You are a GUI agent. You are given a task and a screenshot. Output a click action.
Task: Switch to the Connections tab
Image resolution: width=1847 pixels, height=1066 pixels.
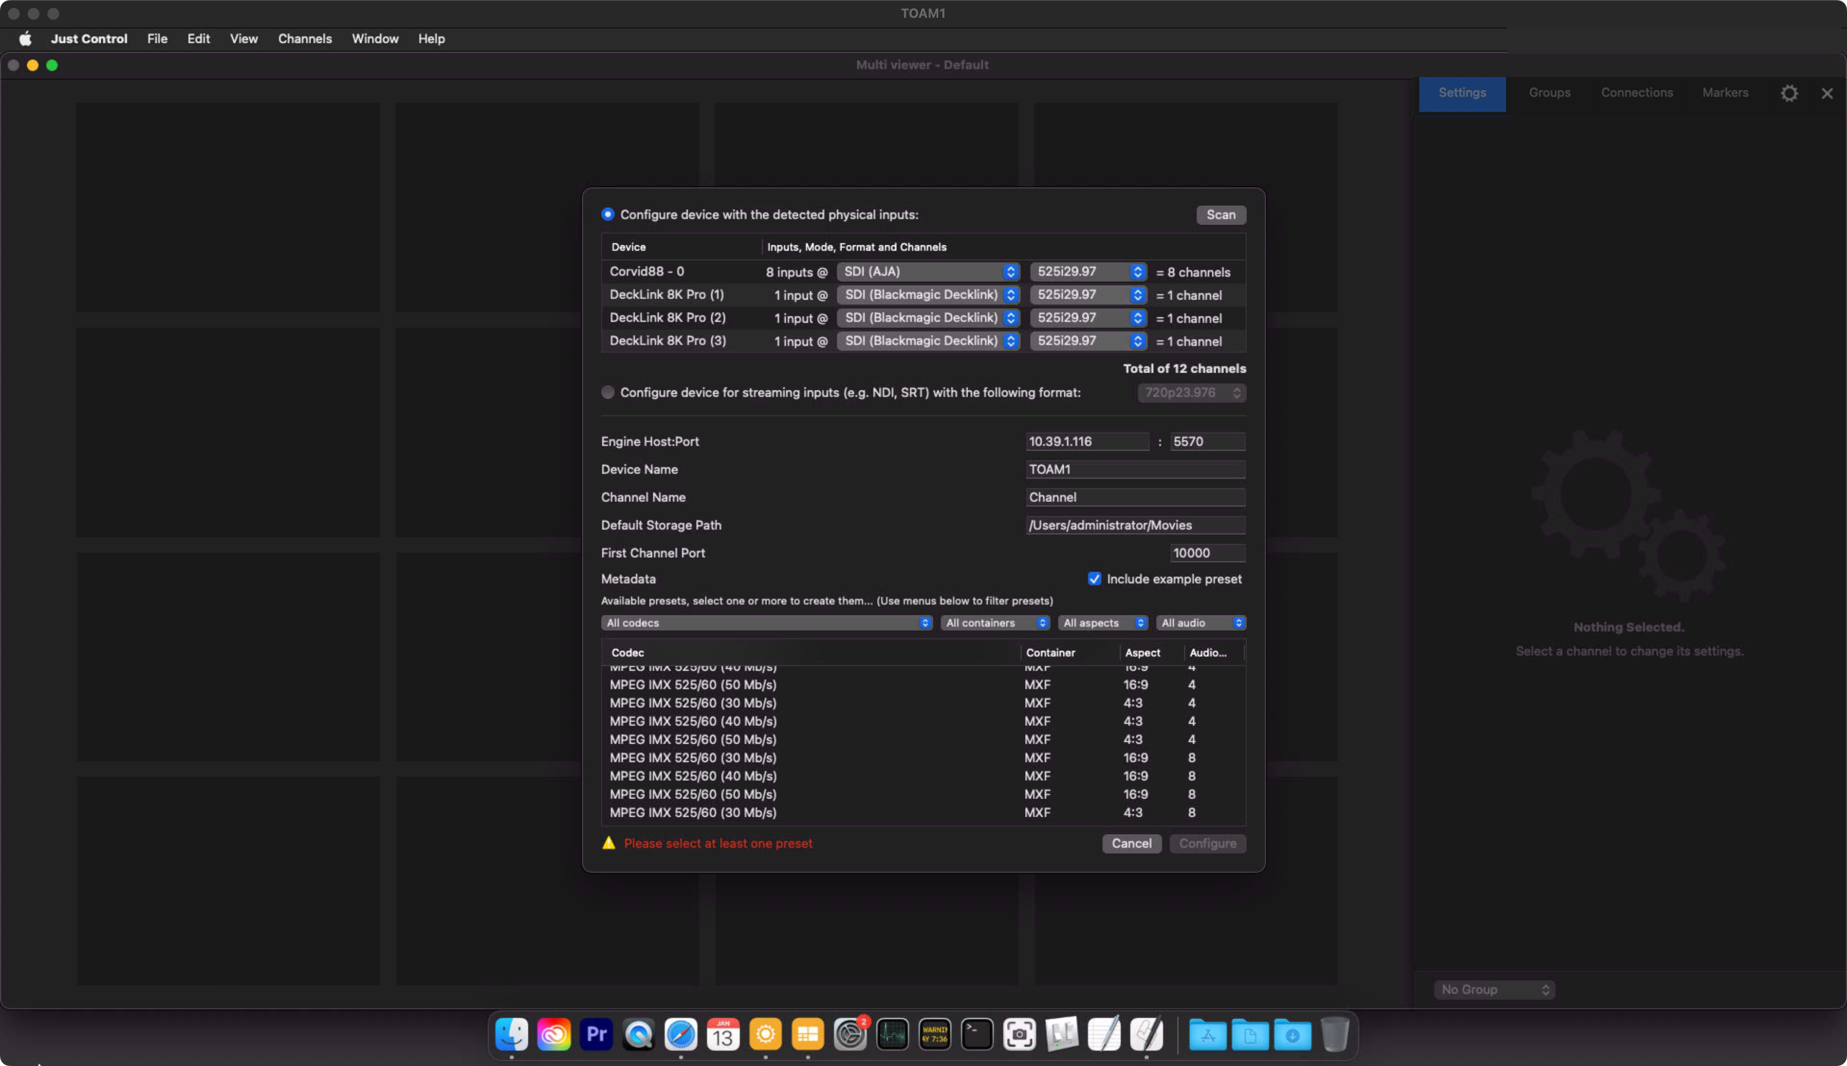(x=1637, y=93)
